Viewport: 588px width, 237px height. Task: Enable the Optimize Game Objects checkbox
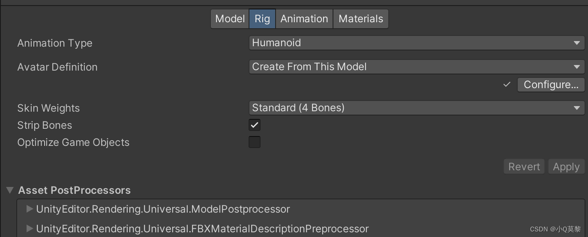pos(255,142)
